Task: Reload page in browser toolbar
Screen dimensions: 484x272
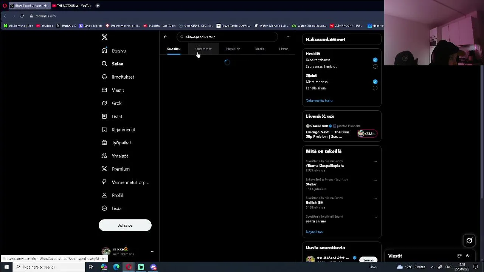Action: pos(22,16)
